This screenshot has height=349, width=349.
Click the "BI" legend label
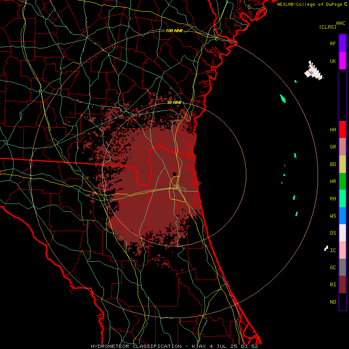coord(333,285)
